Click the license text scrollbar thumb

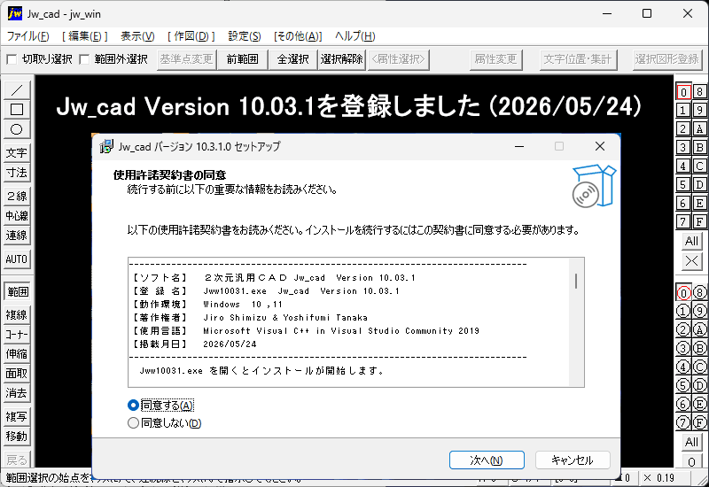575,281
